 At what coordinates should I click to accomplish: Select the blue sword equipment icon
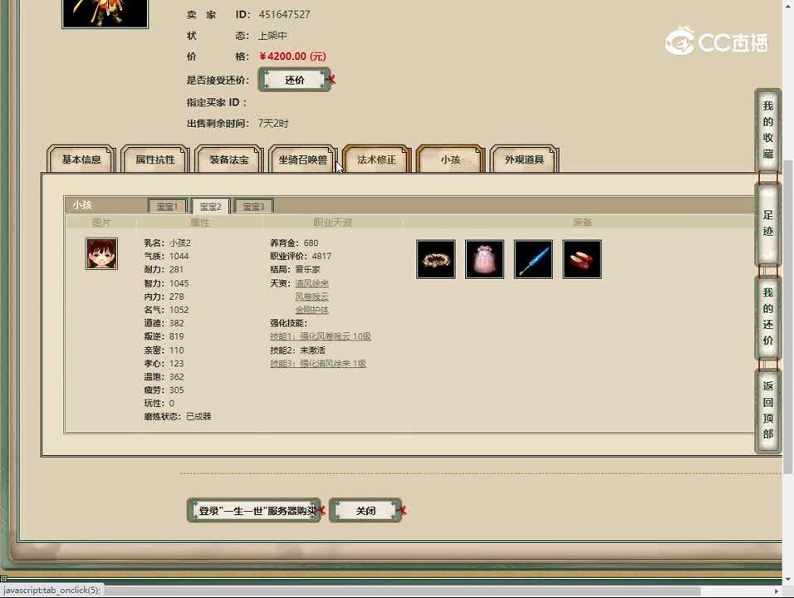tap(533, 258)
